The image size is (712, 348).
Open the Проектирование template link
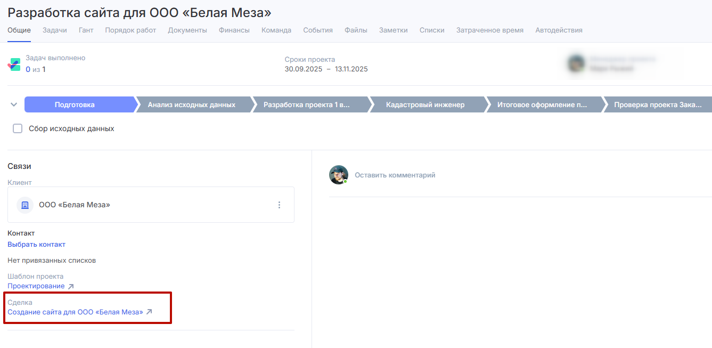36,286
